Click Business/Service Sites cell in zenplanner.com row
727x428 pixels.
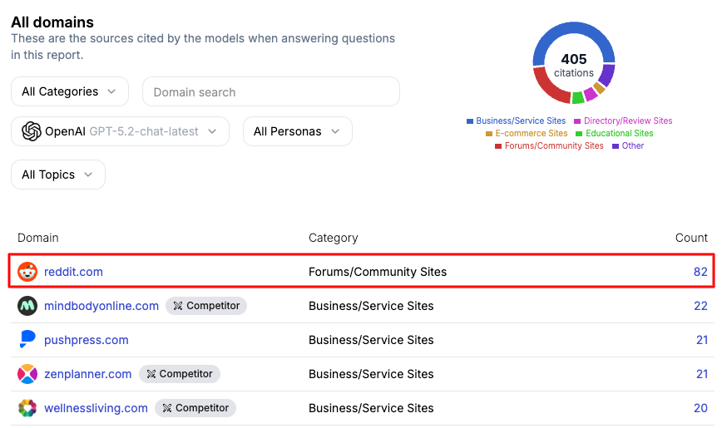[371, 374]
